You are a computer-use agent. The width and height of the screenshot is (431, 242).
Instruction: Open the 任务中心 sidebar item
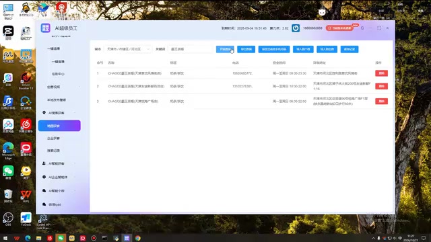pos(58,74)
